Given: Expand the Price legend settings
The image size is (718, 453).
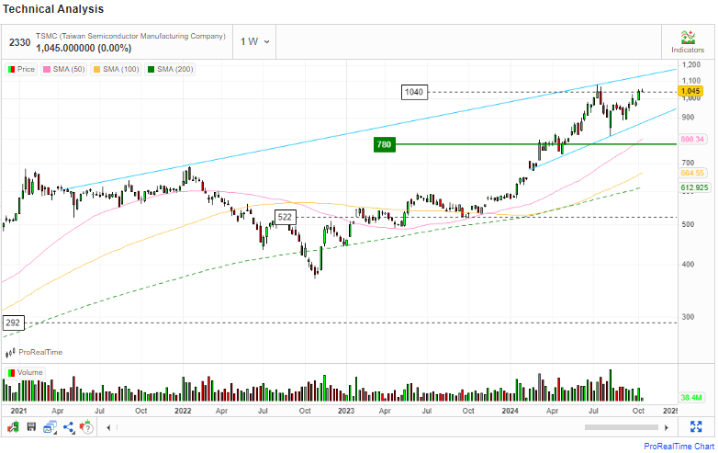Looking at the screenshot, I should tap(22, 69).
